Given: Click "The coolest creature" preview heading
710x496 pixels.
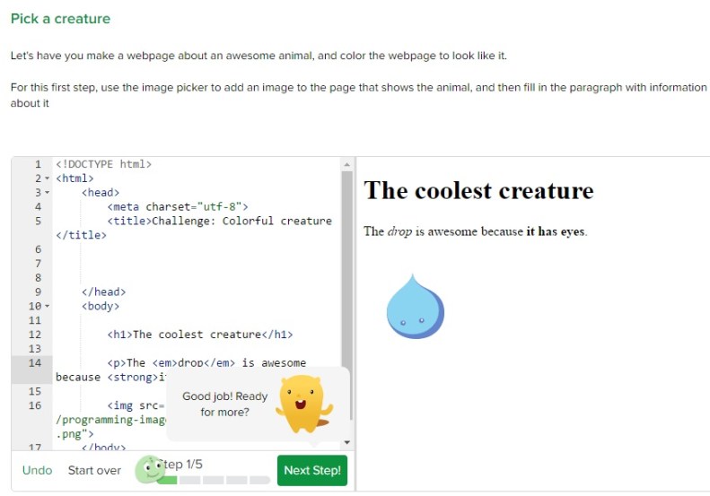Looking at the screenshot, I should [478, 191].
